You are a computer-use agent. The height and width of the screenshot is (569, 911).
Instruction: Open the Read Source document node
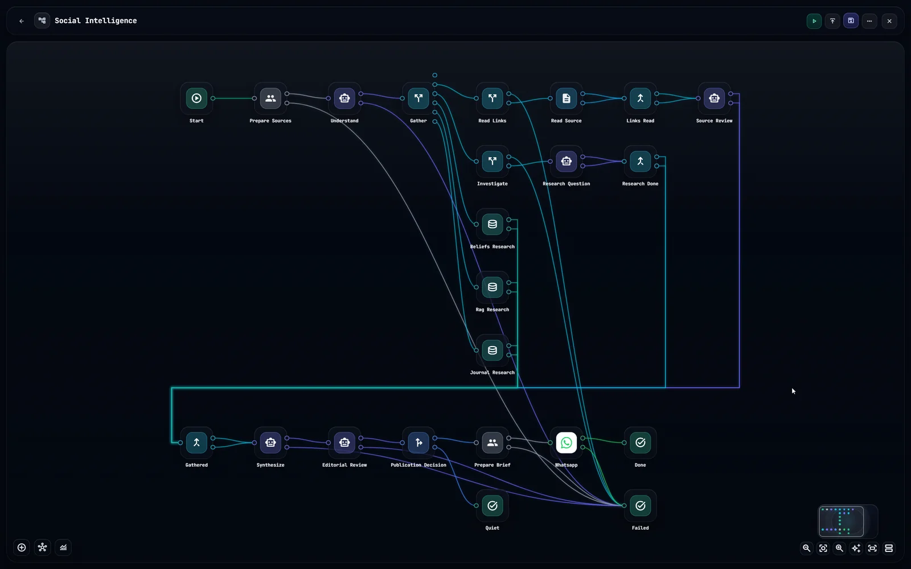pyautogui.click(x=567, y=98)
